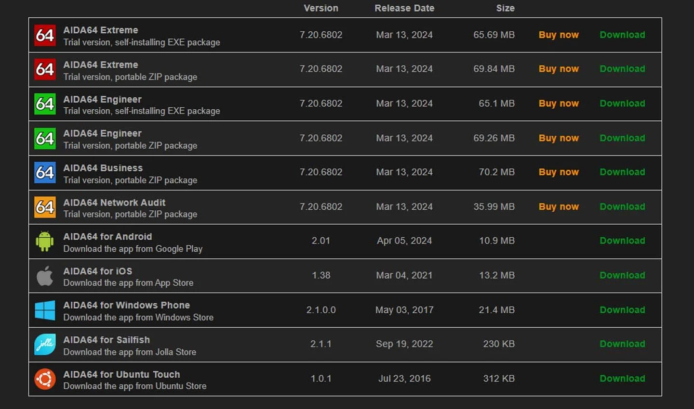
Task: Download AIDA64 for Android
Action: tap(622, 241)
